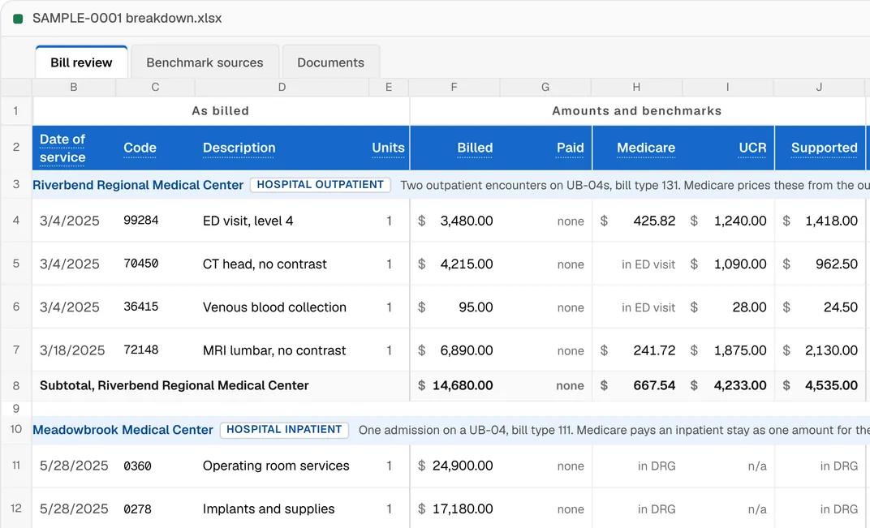Viewport: 870px width, 528px height.
Task: Open the Bill review tab
Action: coord(81,62)
